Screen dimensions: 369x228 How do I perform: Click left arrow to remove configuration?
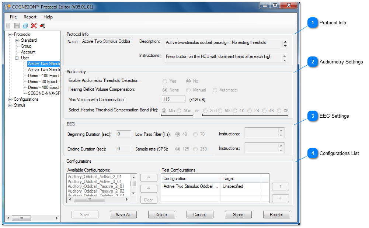coord(149,189)
